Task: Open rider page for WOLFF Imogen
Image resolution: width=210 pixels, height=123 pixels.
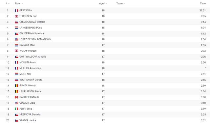Action: [x=28, y=51]
